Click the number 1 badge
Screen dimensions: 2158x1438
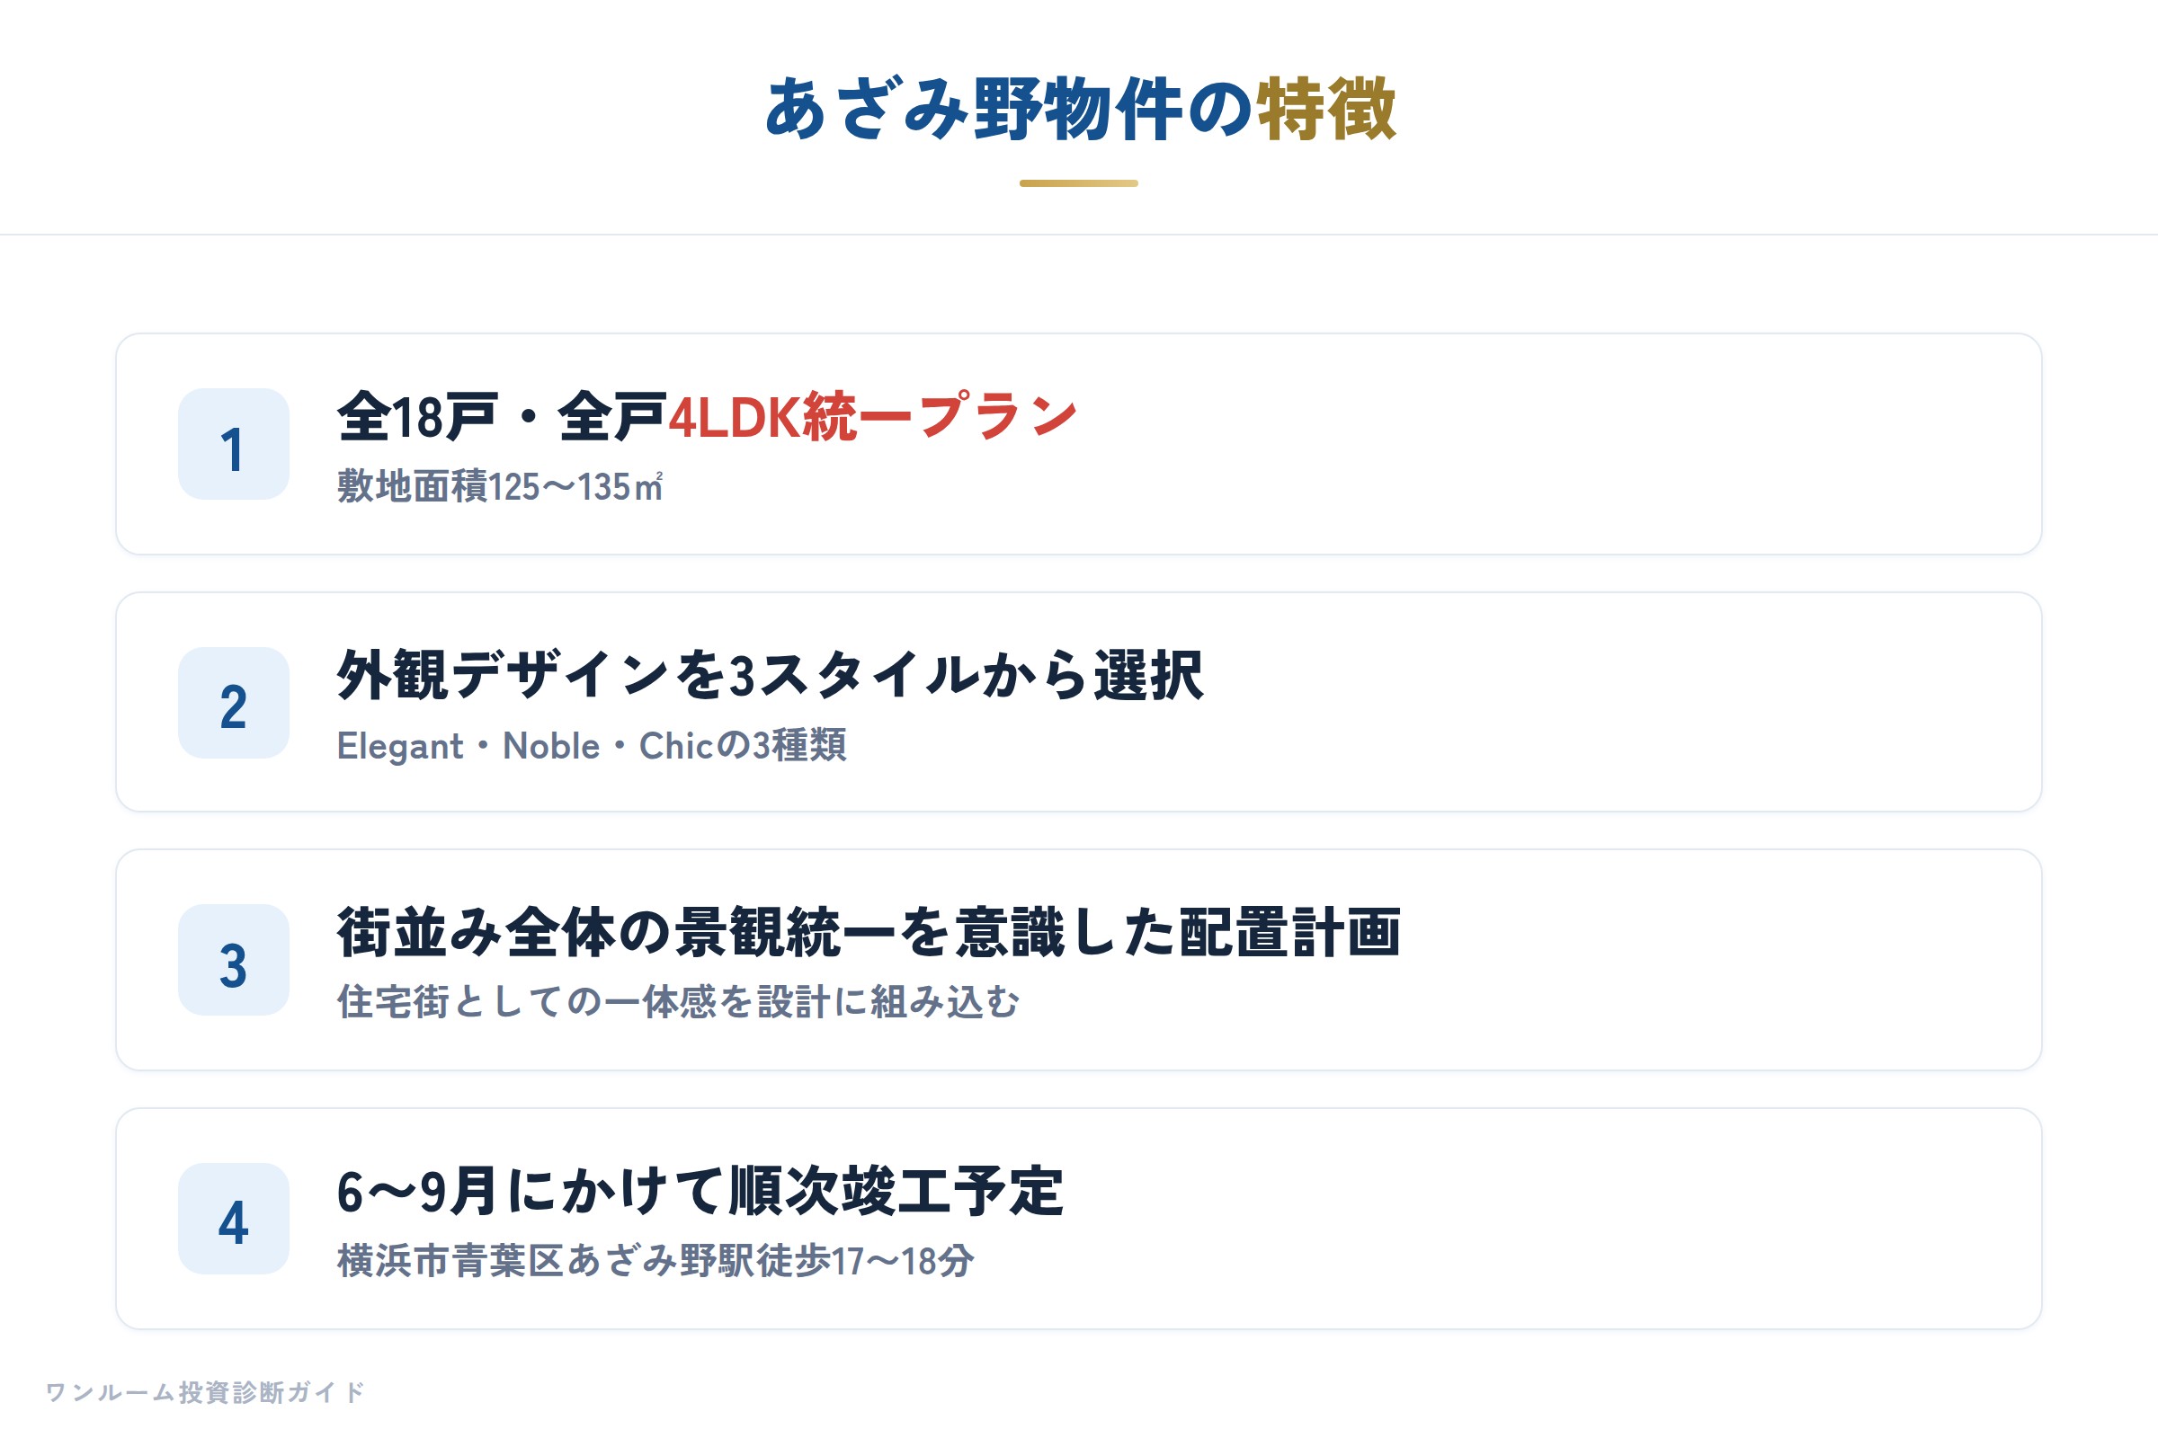233,444
